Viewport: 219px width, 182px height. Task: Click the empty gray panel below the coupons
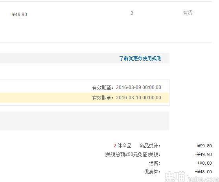point(85,121)
